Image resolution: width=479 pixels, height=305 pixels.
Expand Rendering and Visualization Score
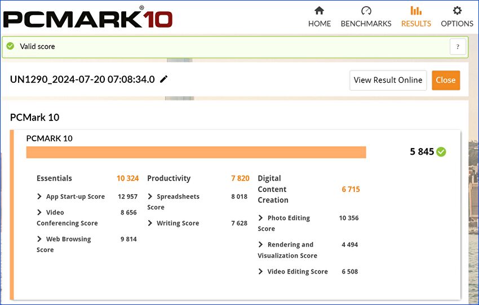pos(261,245)
